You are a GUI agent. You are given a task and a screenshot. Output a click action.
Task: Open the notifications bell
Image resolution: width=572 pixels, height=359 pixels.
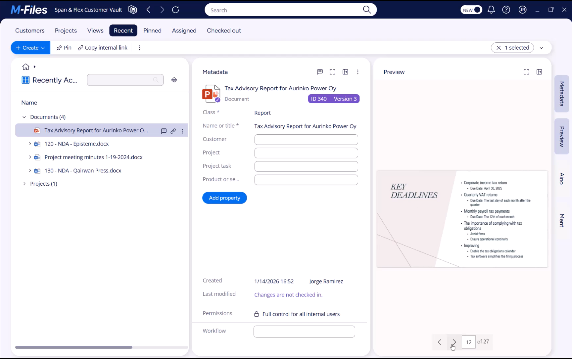(x=491, y=10)
